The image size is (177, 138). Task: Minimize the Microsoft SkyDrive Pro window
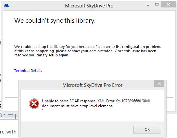tap(148, 5)
